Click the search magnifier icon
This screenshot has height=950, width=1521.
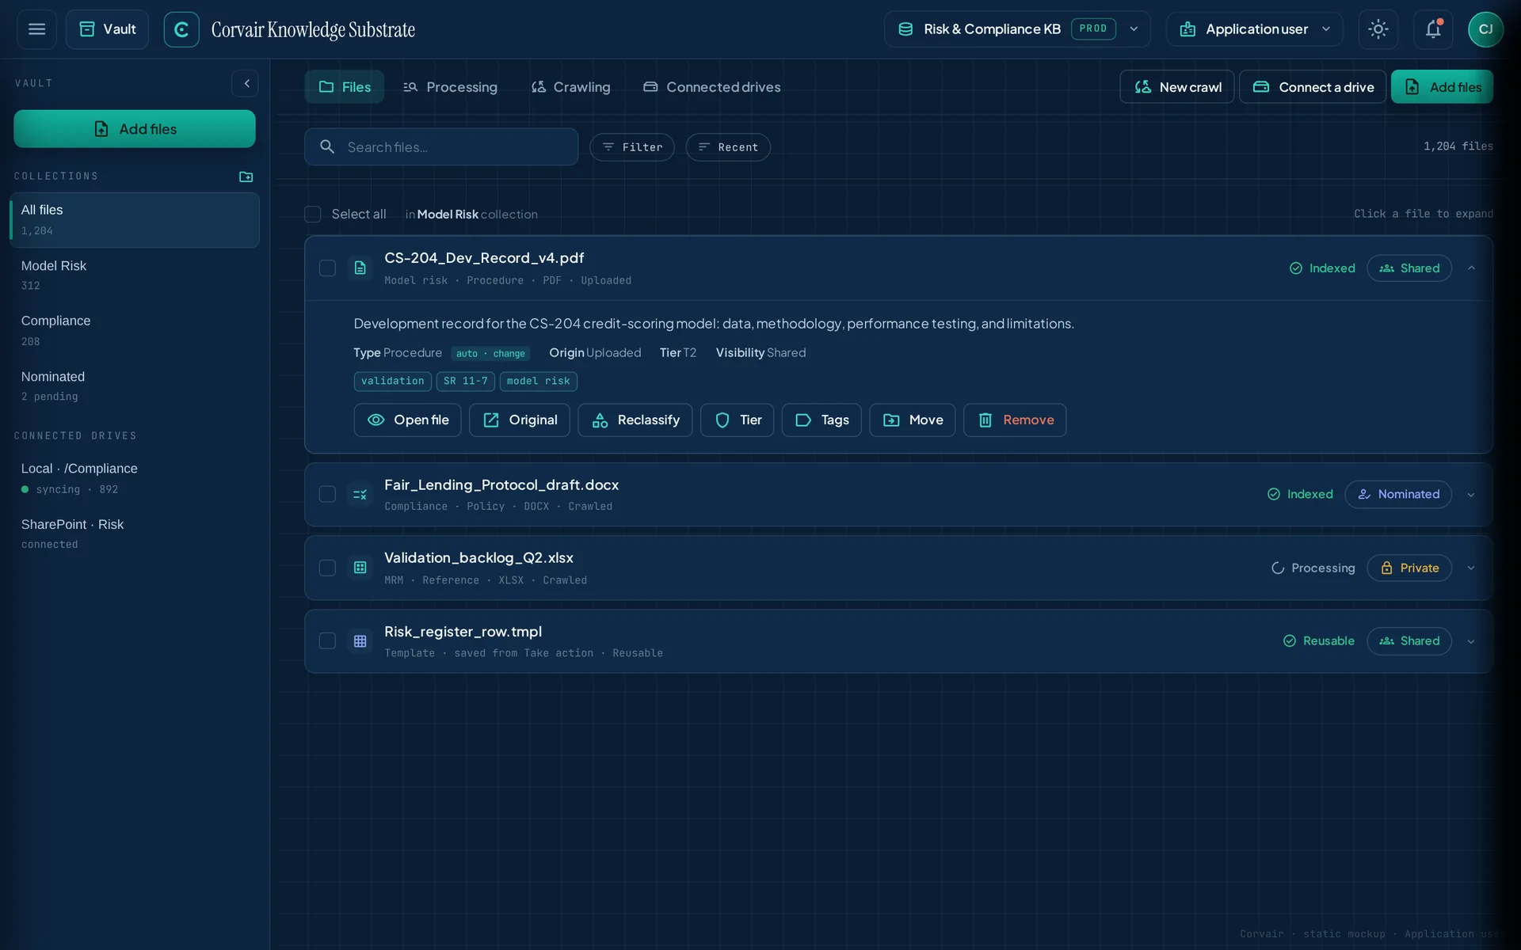(327, 146)
